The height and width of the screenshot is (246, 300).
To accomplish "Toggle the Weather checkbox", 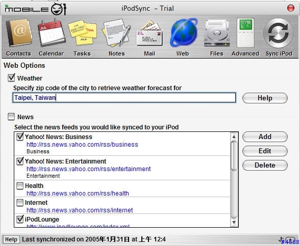I will click(11, 78).
